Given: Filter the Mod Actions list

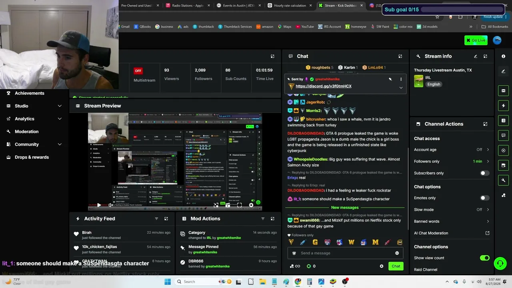Looking at the screenshot, I should [x=263, y=219].
